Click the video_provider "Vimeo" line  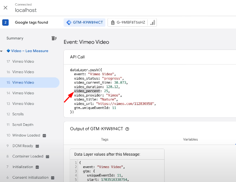coord(98,95)
